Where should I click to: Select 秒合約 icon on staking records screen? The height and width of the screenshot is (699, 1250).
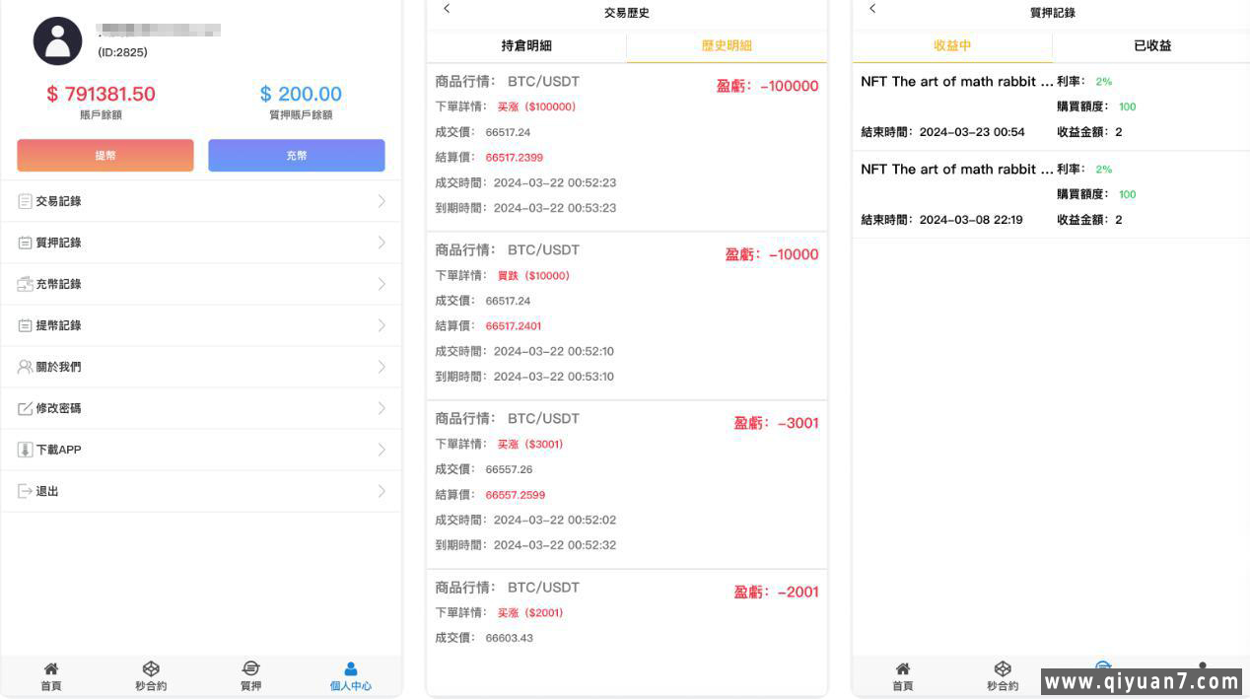pyautogui.click(x=1003, y=668)
